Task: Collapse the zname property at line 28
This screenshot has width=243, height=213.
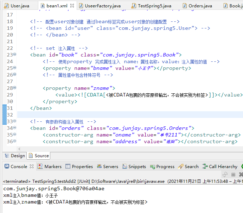Action: tap(14, 88)
